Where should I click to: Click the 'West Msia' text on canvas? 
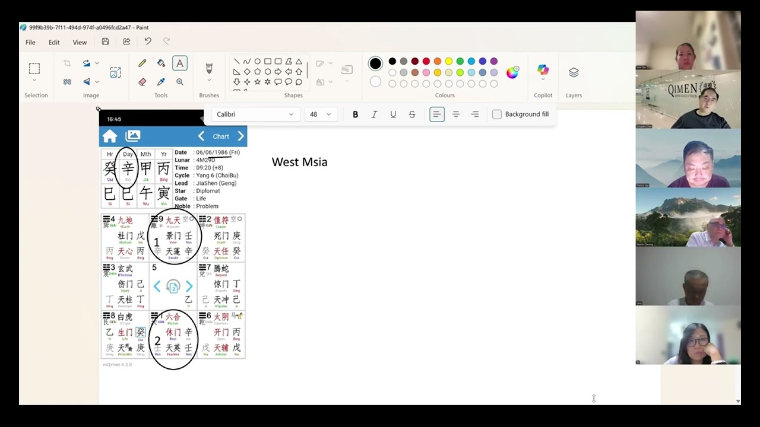coord(299,162)
